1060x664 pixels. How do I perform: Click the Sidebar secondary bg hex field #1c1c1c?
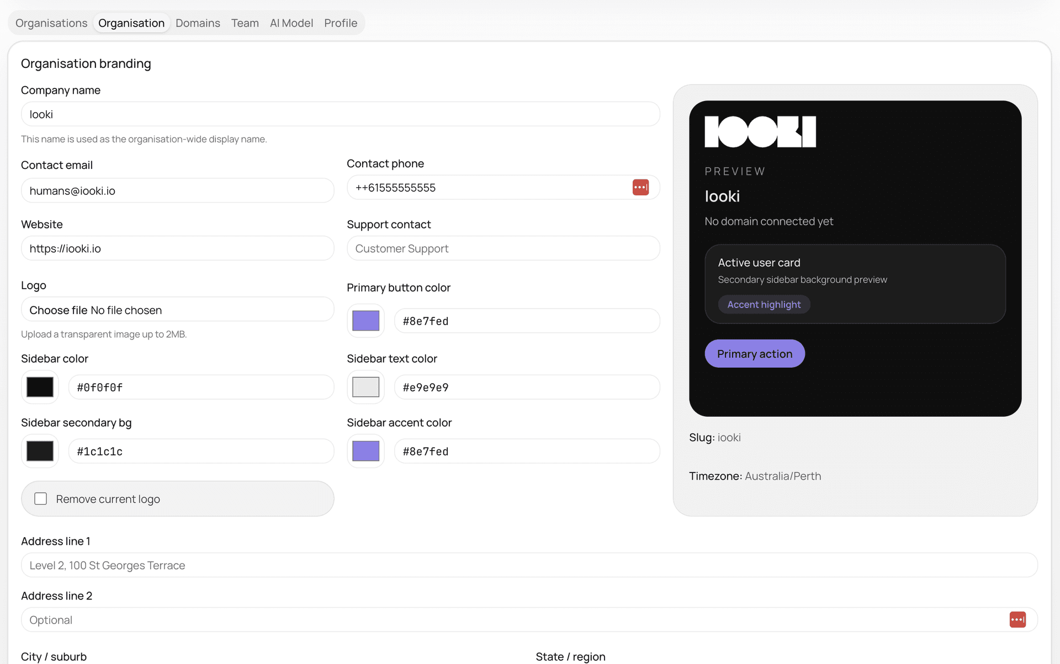pos(202,451)
